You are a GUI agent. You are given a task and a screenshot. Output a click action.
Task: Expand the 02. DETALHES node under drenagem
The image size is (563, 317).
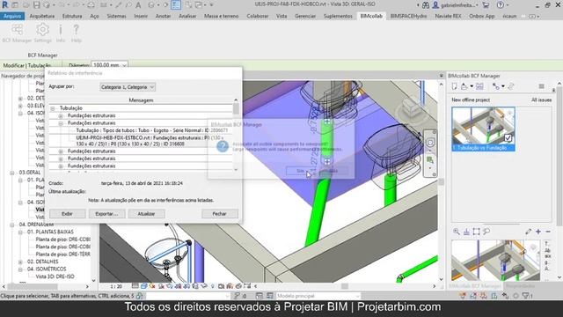[20, 262]
